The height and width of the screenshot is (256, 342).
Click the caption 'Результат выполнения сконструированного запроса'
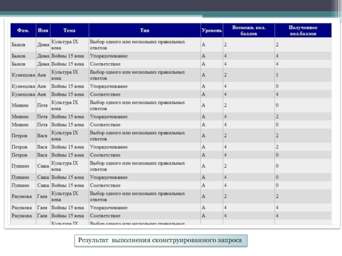(160, 241)
